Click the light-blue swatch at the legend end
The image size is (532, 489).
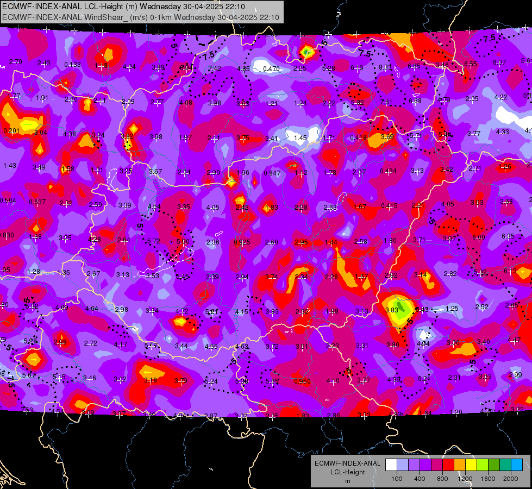pyautogui.click(x=517, y=465)
